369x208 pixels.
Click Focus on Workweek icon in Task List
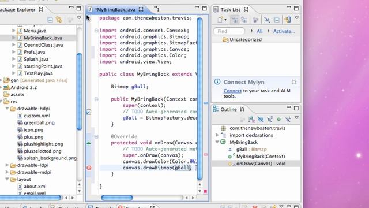[x=255, y=20]
